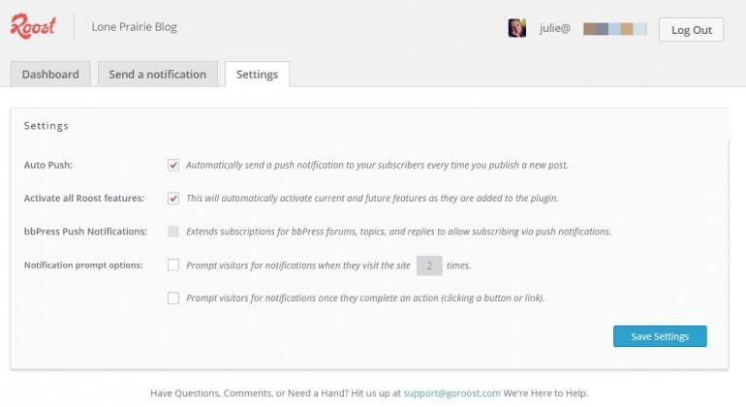Click the Roost logo
This screenshot has width=746, height=407.
[35, 27]
